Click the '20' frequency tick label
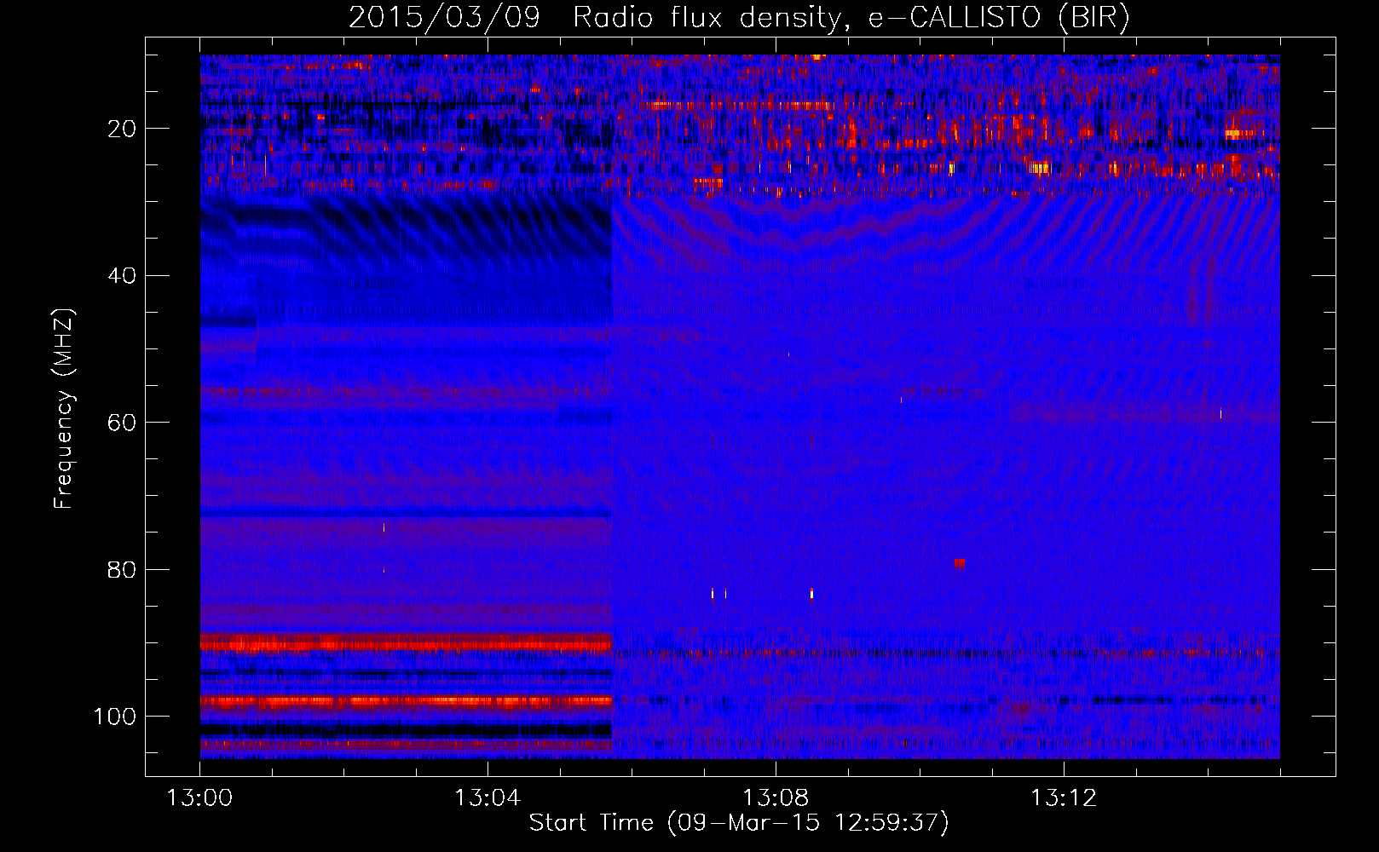1379x852 pixels. click(122, 129)
